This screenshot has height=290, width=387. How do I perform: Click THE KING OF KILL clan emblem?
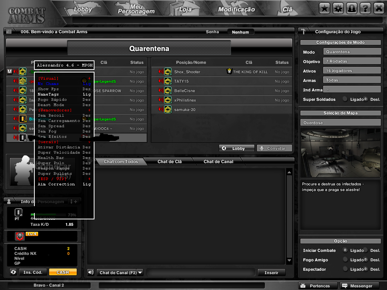coord(229,71)
